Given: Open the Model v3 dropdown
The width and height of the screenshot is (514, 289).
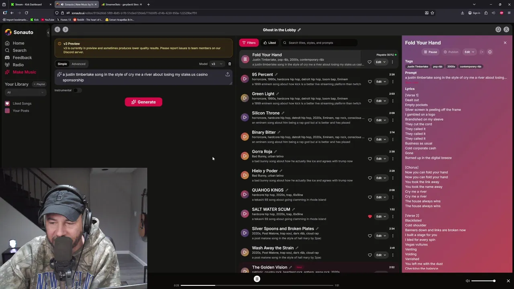Looking at the screenshot, I should (217, 64).
